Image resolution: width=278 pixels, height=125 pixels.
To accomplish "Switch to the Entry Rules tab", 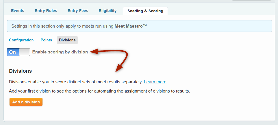I will (x=46, y=11).
